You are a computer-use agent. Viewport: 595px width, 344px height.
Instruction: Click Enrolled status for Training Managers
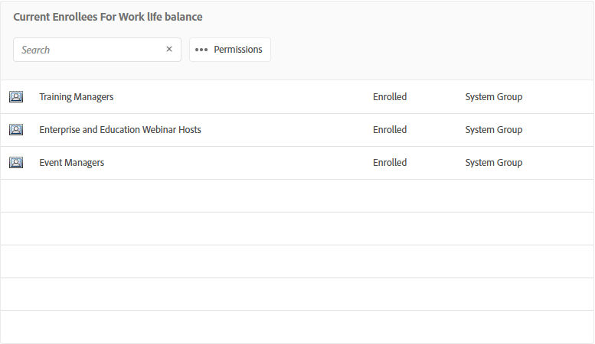coord(390,97)
